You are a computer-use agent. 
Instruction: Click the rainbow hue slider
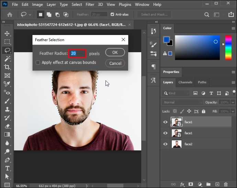228,48
